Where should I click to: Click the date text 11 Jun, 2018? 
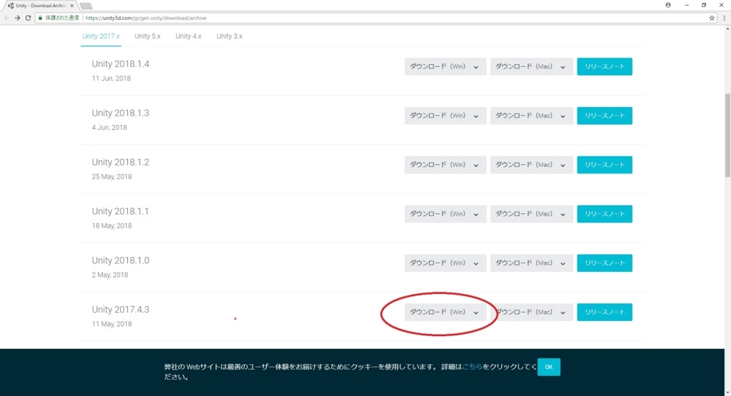111,78
